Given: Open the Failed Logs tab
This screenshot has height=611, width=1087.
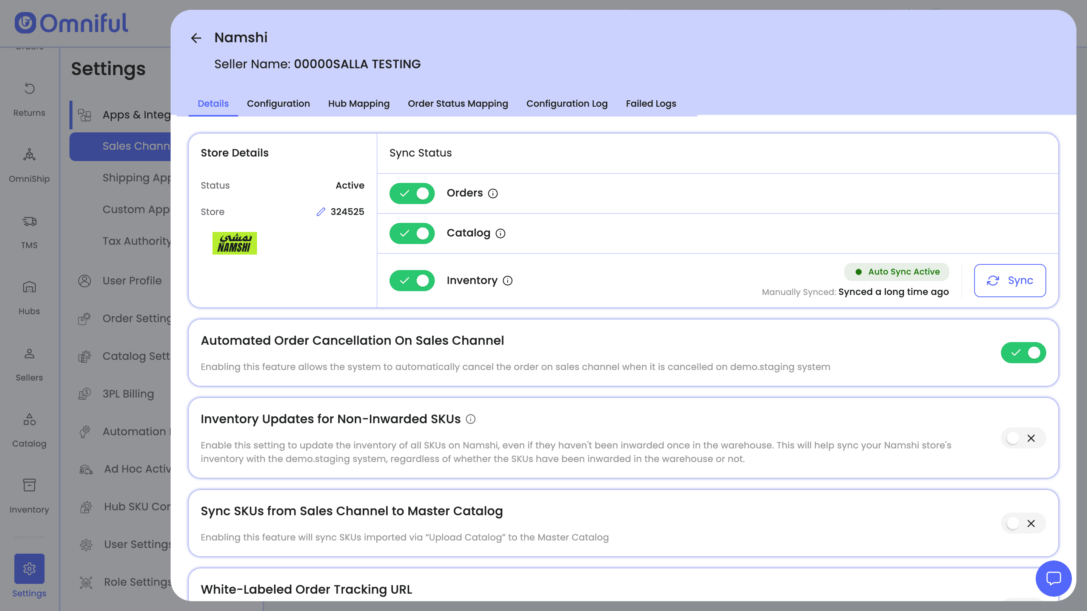Looking at the screenshot, I should (651, 104).
